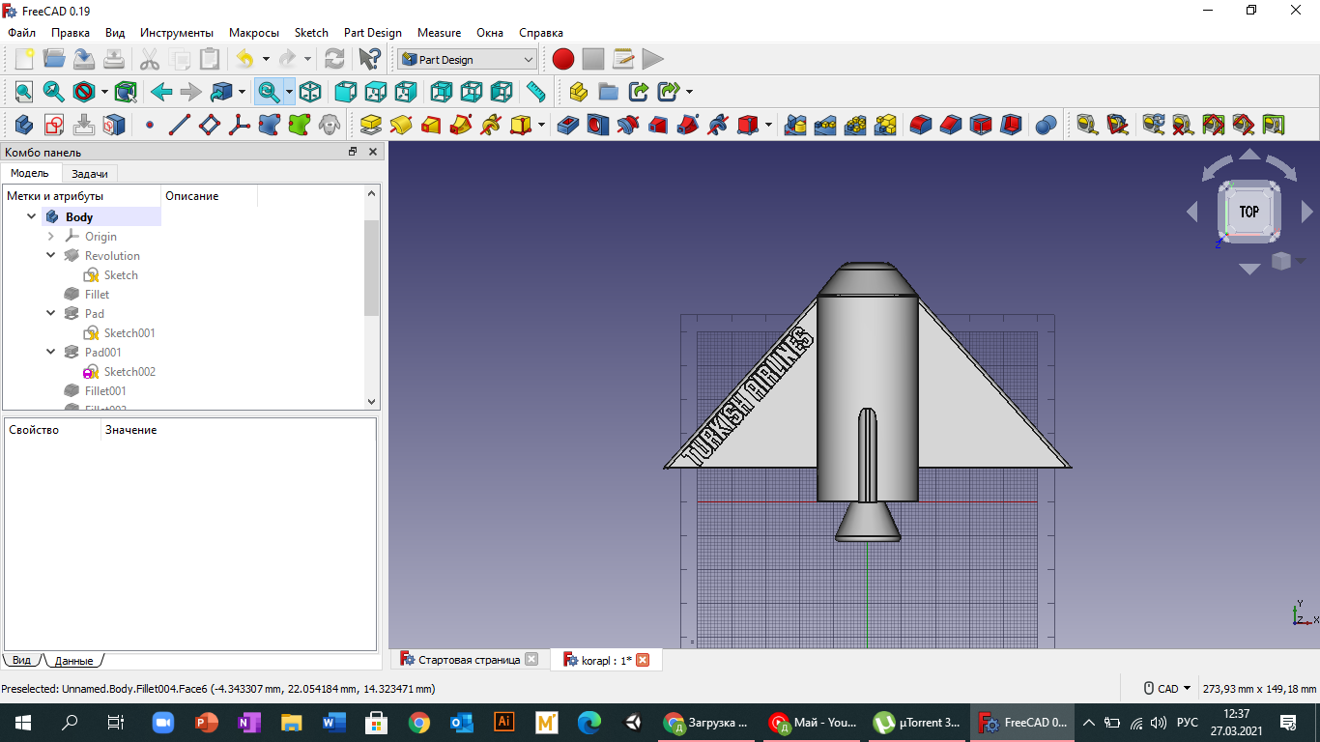Click the TOP face of navigation cube
This screenshot has width=1320, height=742.
(1249, 212)
